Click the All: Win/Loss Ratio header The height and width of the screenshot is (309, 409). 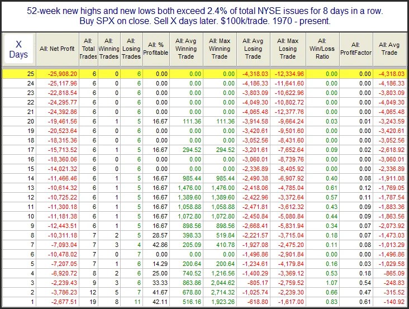(322, 49)
